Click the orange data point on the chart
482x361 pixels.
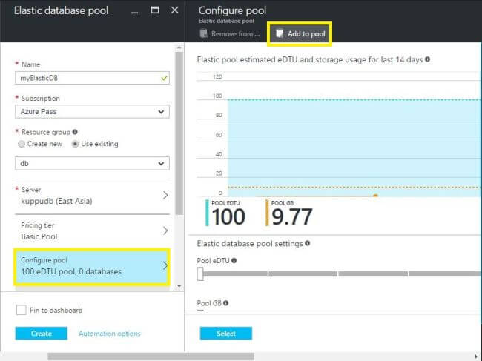(375, 196)
